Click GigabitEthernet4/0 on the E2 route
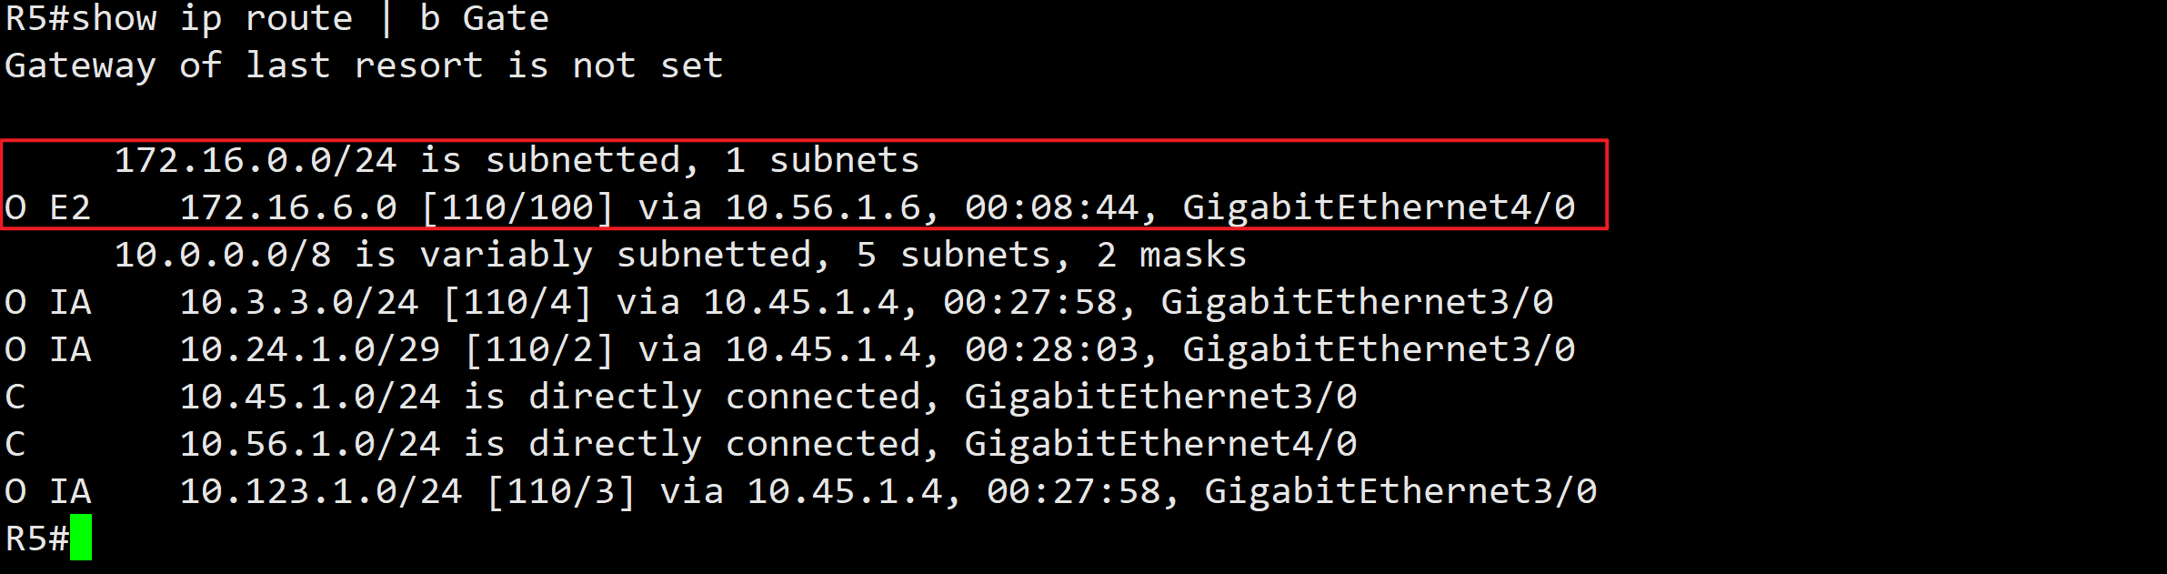This screenshot has width=2167, height=574. (x=1379, y=208)
